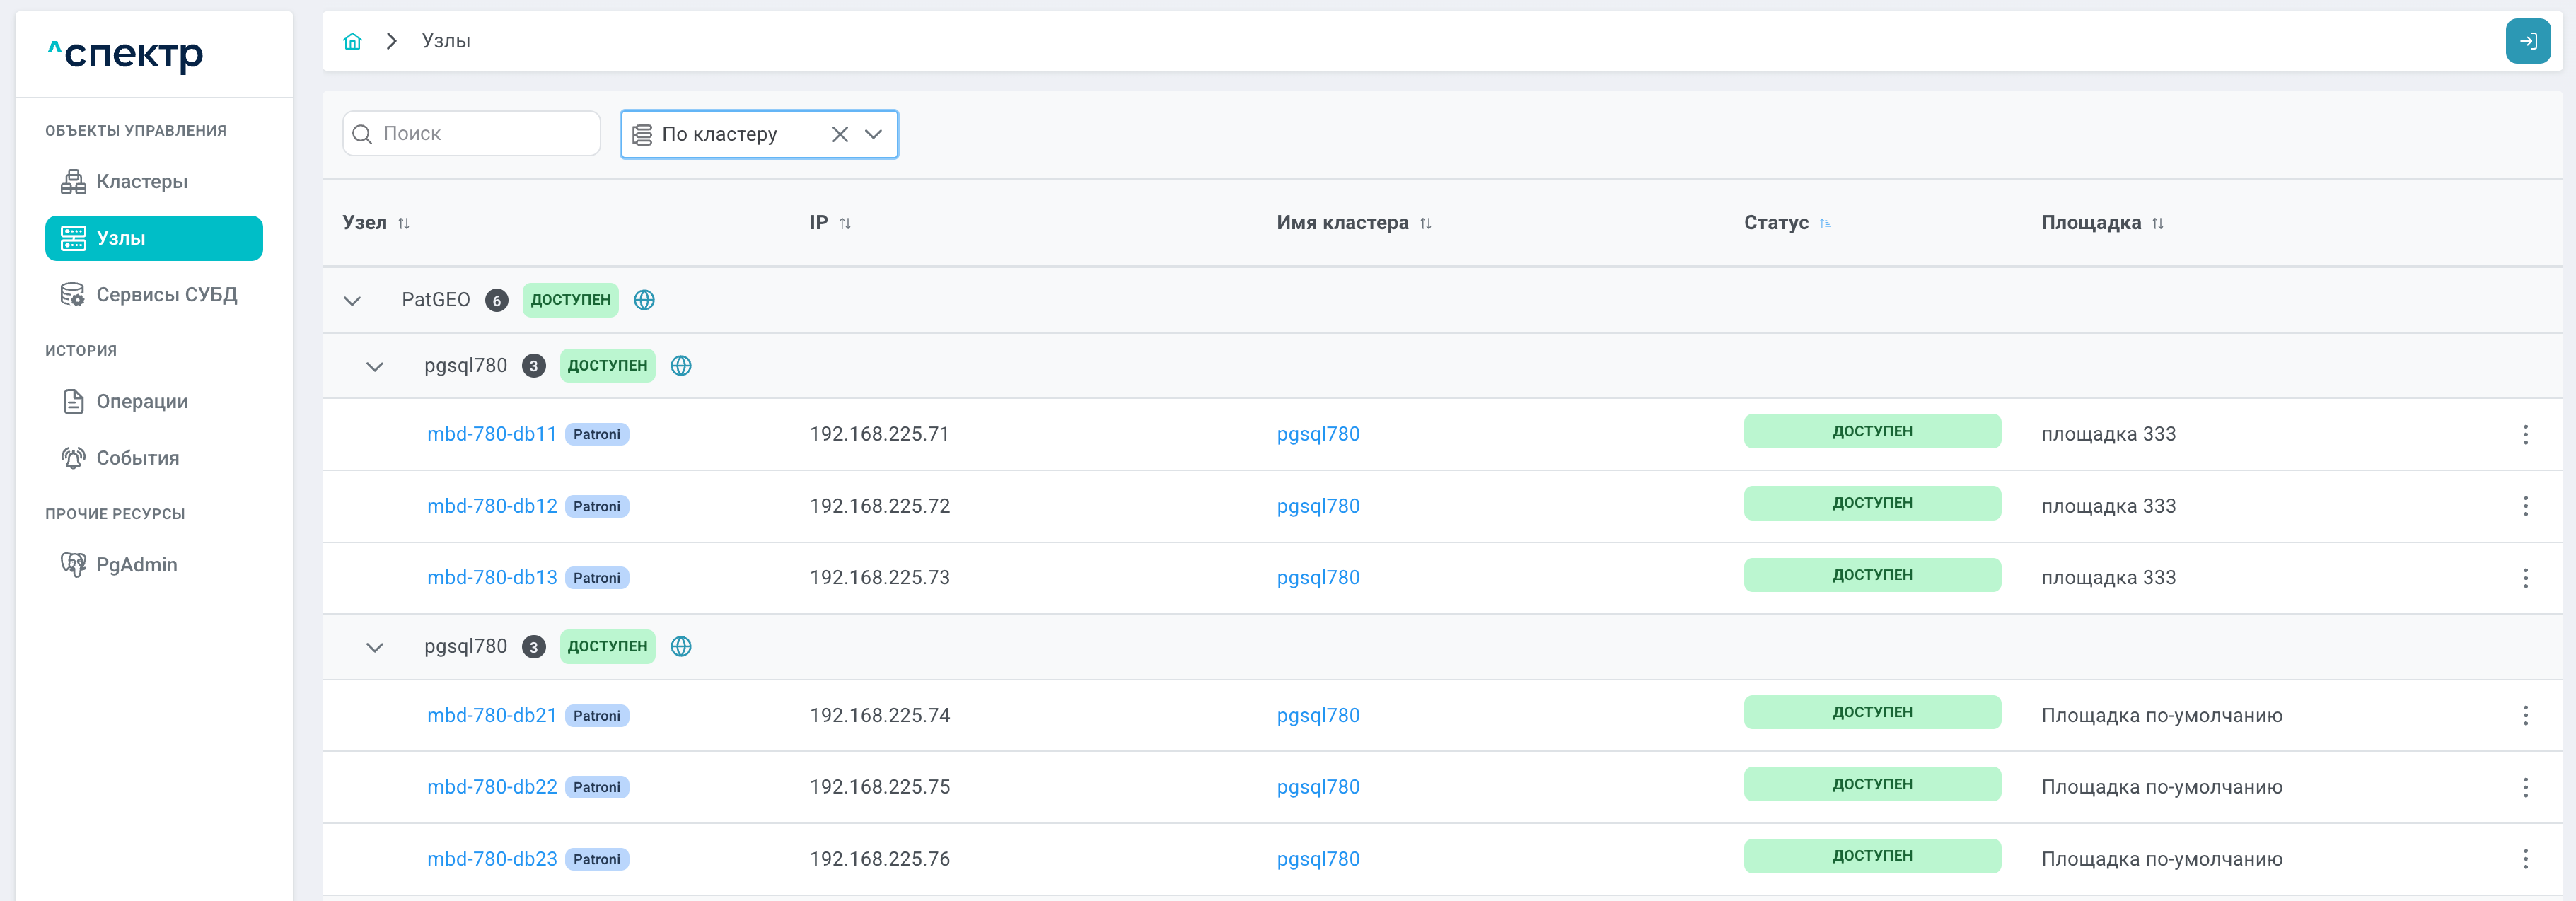
Task: Click IP 192.168.225.71 cell
Action: pyautogui.click(x=879, y=434)
